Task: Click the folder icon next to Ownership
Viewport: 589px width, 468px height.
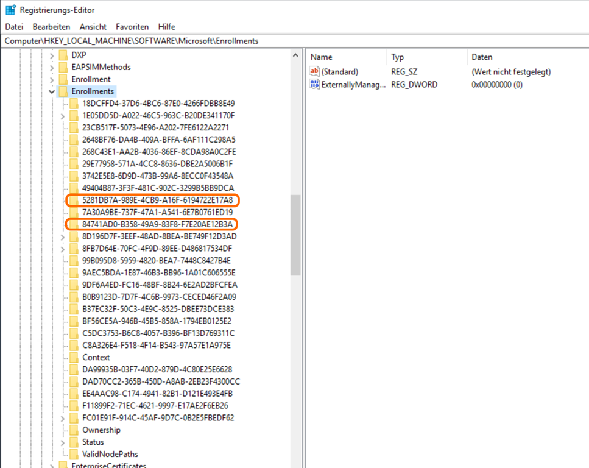Action: click(x=74, y=430)
